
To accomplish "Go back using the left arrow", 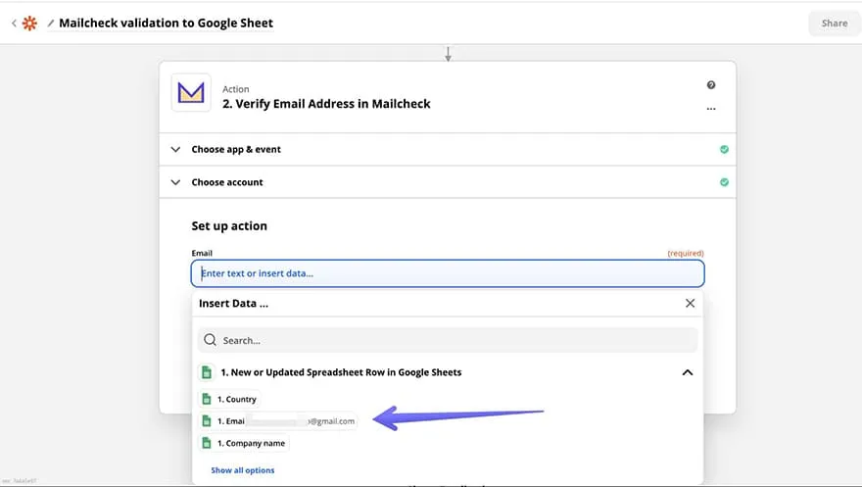I will [14, 24].
